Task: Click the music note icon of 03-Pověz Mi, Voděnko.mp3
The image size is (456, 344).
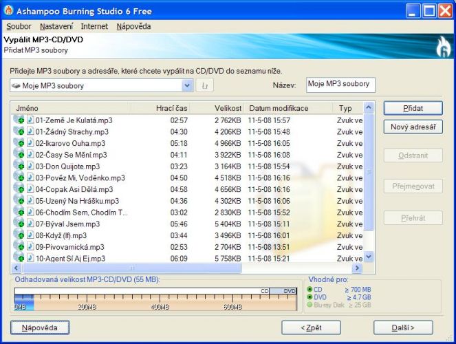Action: point(30,177)
